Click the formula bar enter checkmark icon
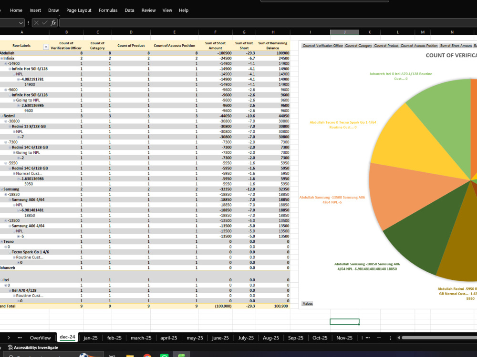 [x=45, y=23]
